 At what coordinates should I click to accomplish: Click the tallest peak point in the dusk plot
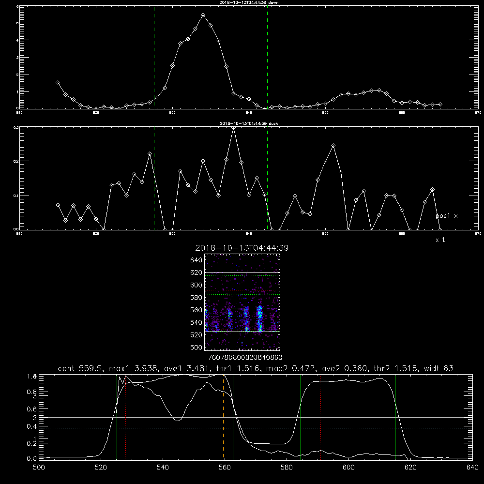pyautogui.click(x=234, y=127)
